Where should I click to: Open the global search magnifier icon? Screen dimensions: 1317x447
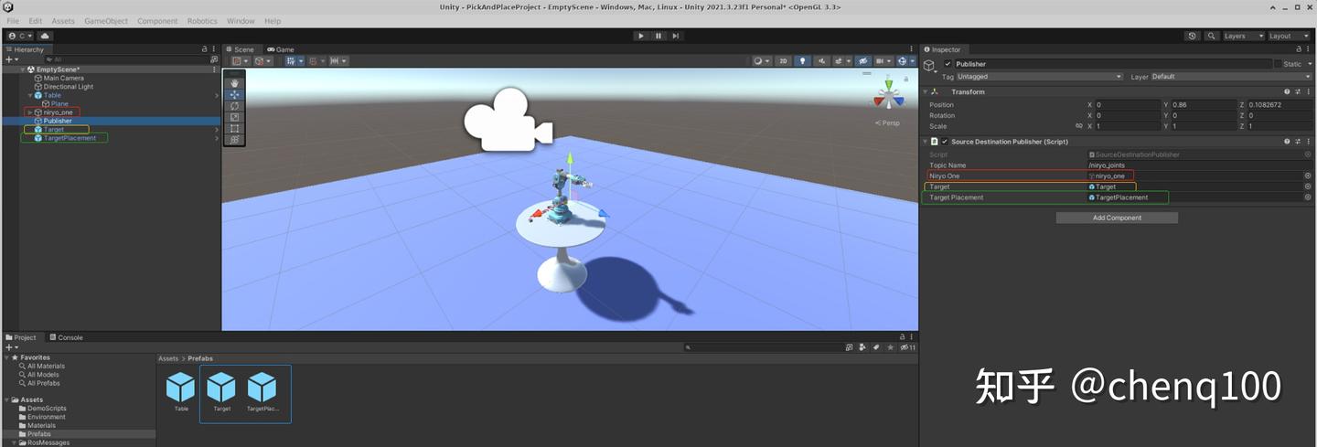(x=1212, y=36)
